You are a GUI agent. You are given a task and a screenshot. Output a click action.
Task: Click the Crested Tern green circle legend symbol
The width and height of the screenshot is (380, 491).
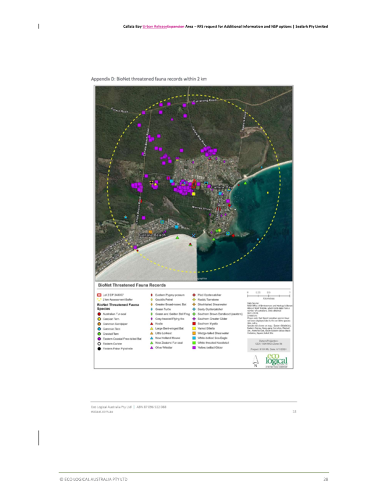click(x=99, y=334)
